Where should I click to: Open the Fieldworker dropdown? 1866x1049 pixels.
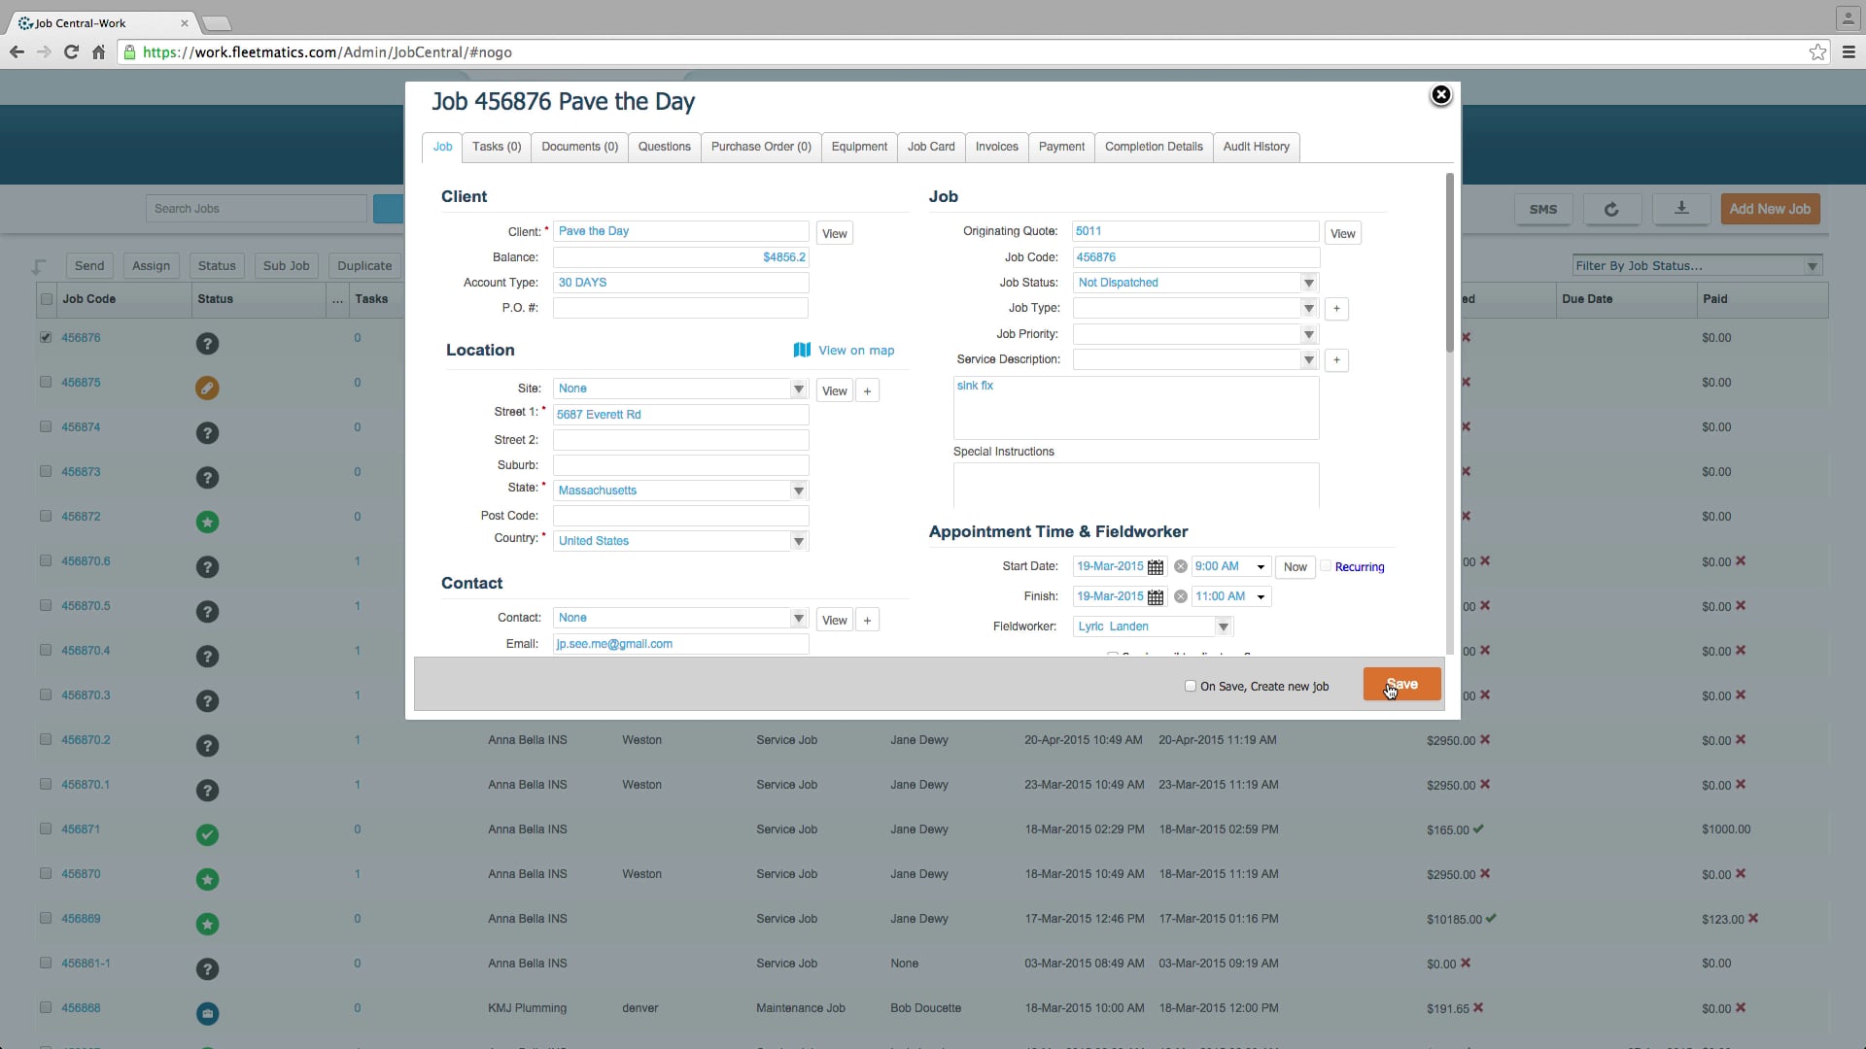click(x=1224, y=627)
